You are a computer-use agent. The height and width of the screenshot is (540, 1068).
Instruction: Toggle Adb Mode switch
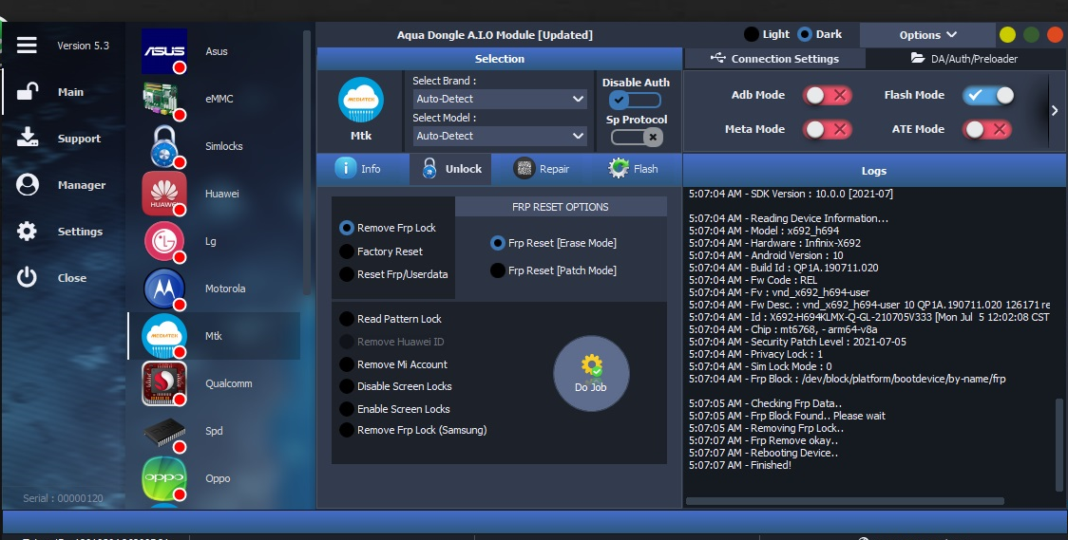(827, 95)
